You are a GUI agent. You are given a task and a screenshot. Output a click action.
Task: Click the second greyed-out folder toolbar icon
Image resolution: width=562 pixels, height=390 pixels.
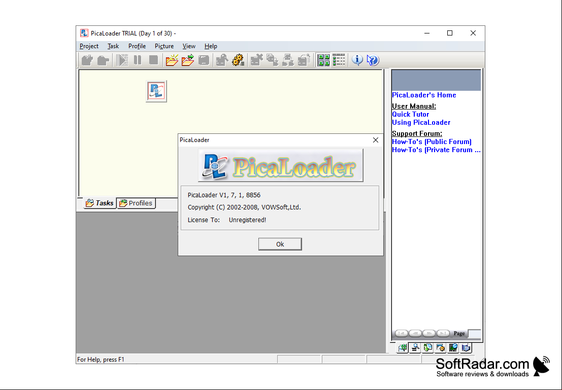(103, 60)
